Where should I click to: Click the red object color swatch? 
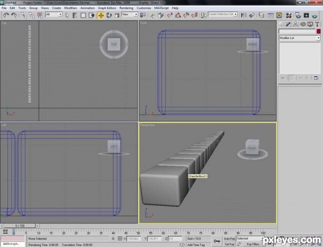tap(319, 32)
